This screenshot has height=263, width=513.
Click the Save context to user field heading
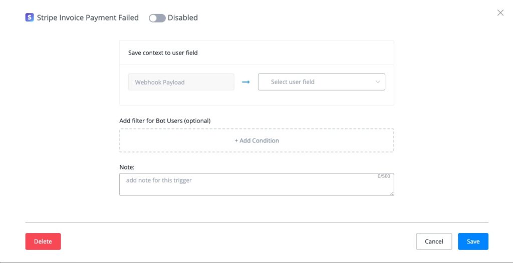tap(163, 52)
